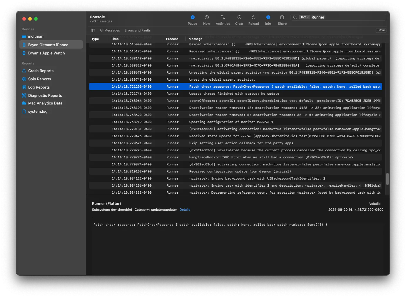Image resolution: width=406 pixels, height=297 pixels.
Task: Click the message detail text in bottom pane
Action: 210,225
